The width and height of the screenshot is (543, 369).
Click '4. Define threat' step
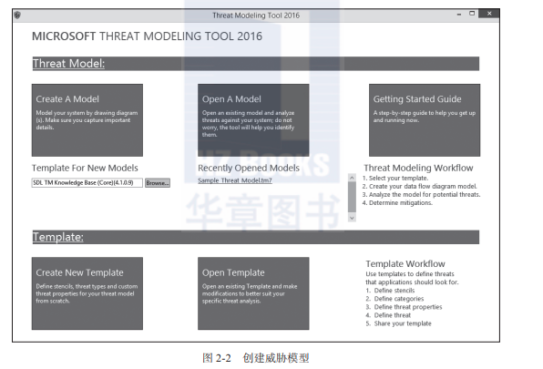(x=388, y=315)
